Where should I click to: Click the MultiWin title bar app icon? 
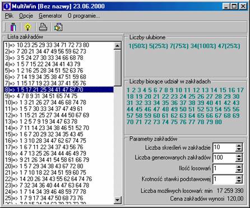7,6
